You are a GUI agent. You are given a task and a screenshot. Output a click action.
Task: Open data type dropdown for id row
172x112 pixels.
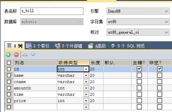(86, 69)
